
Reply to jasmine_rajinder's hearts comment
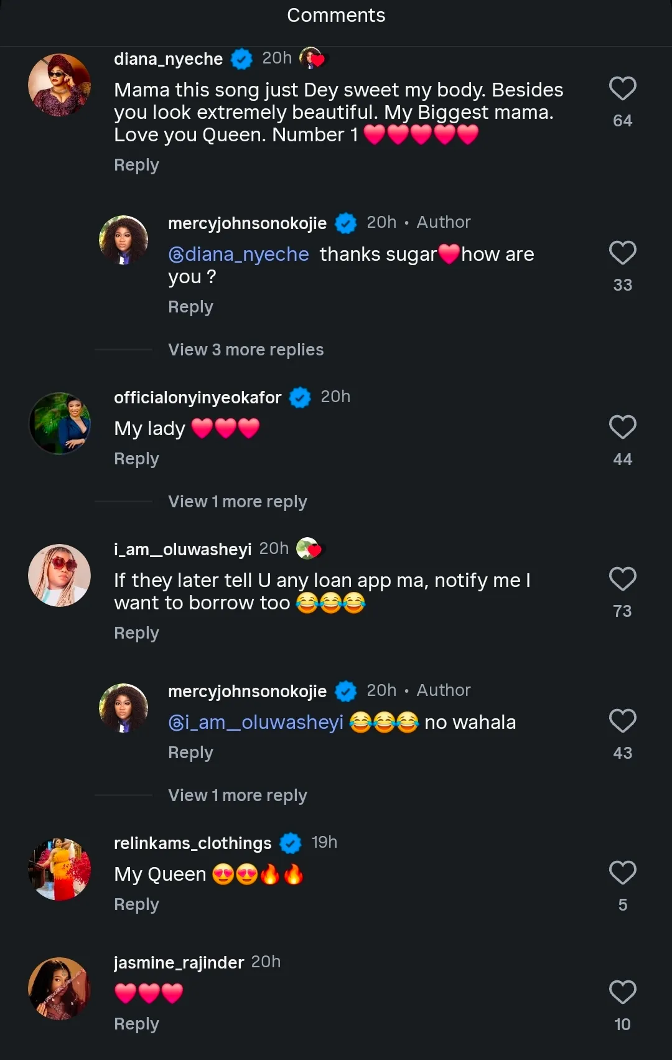point(136,1024)
